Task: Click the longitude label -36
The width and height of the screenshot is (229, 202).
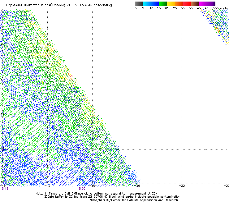Action: (137, 186)
